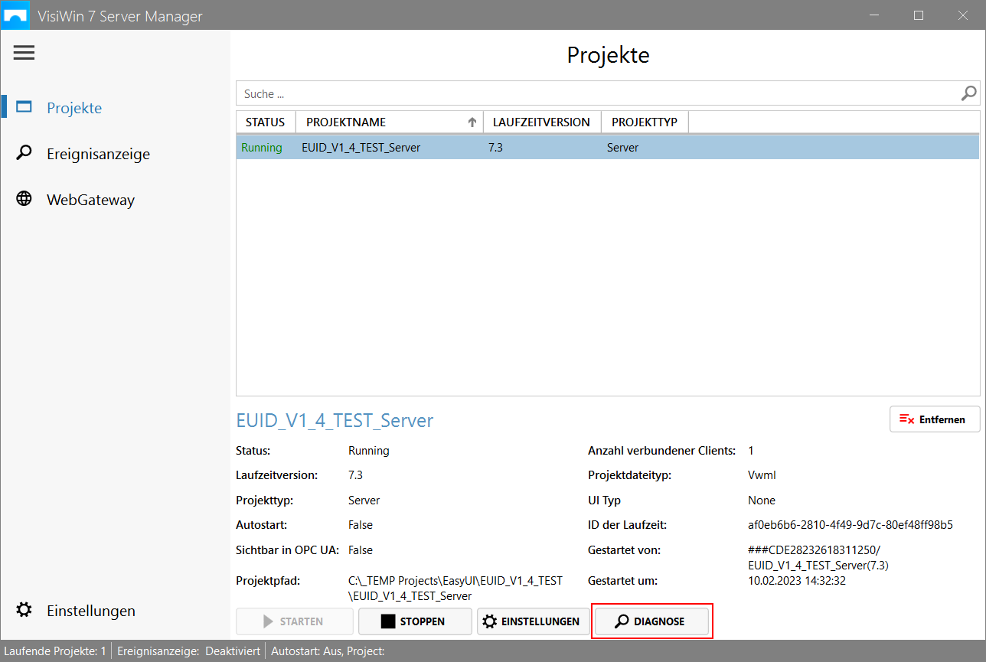The image size is (986, 662).
Task: Click the Ereignisanzeige magnifier icon
Action: coord(24,153)
